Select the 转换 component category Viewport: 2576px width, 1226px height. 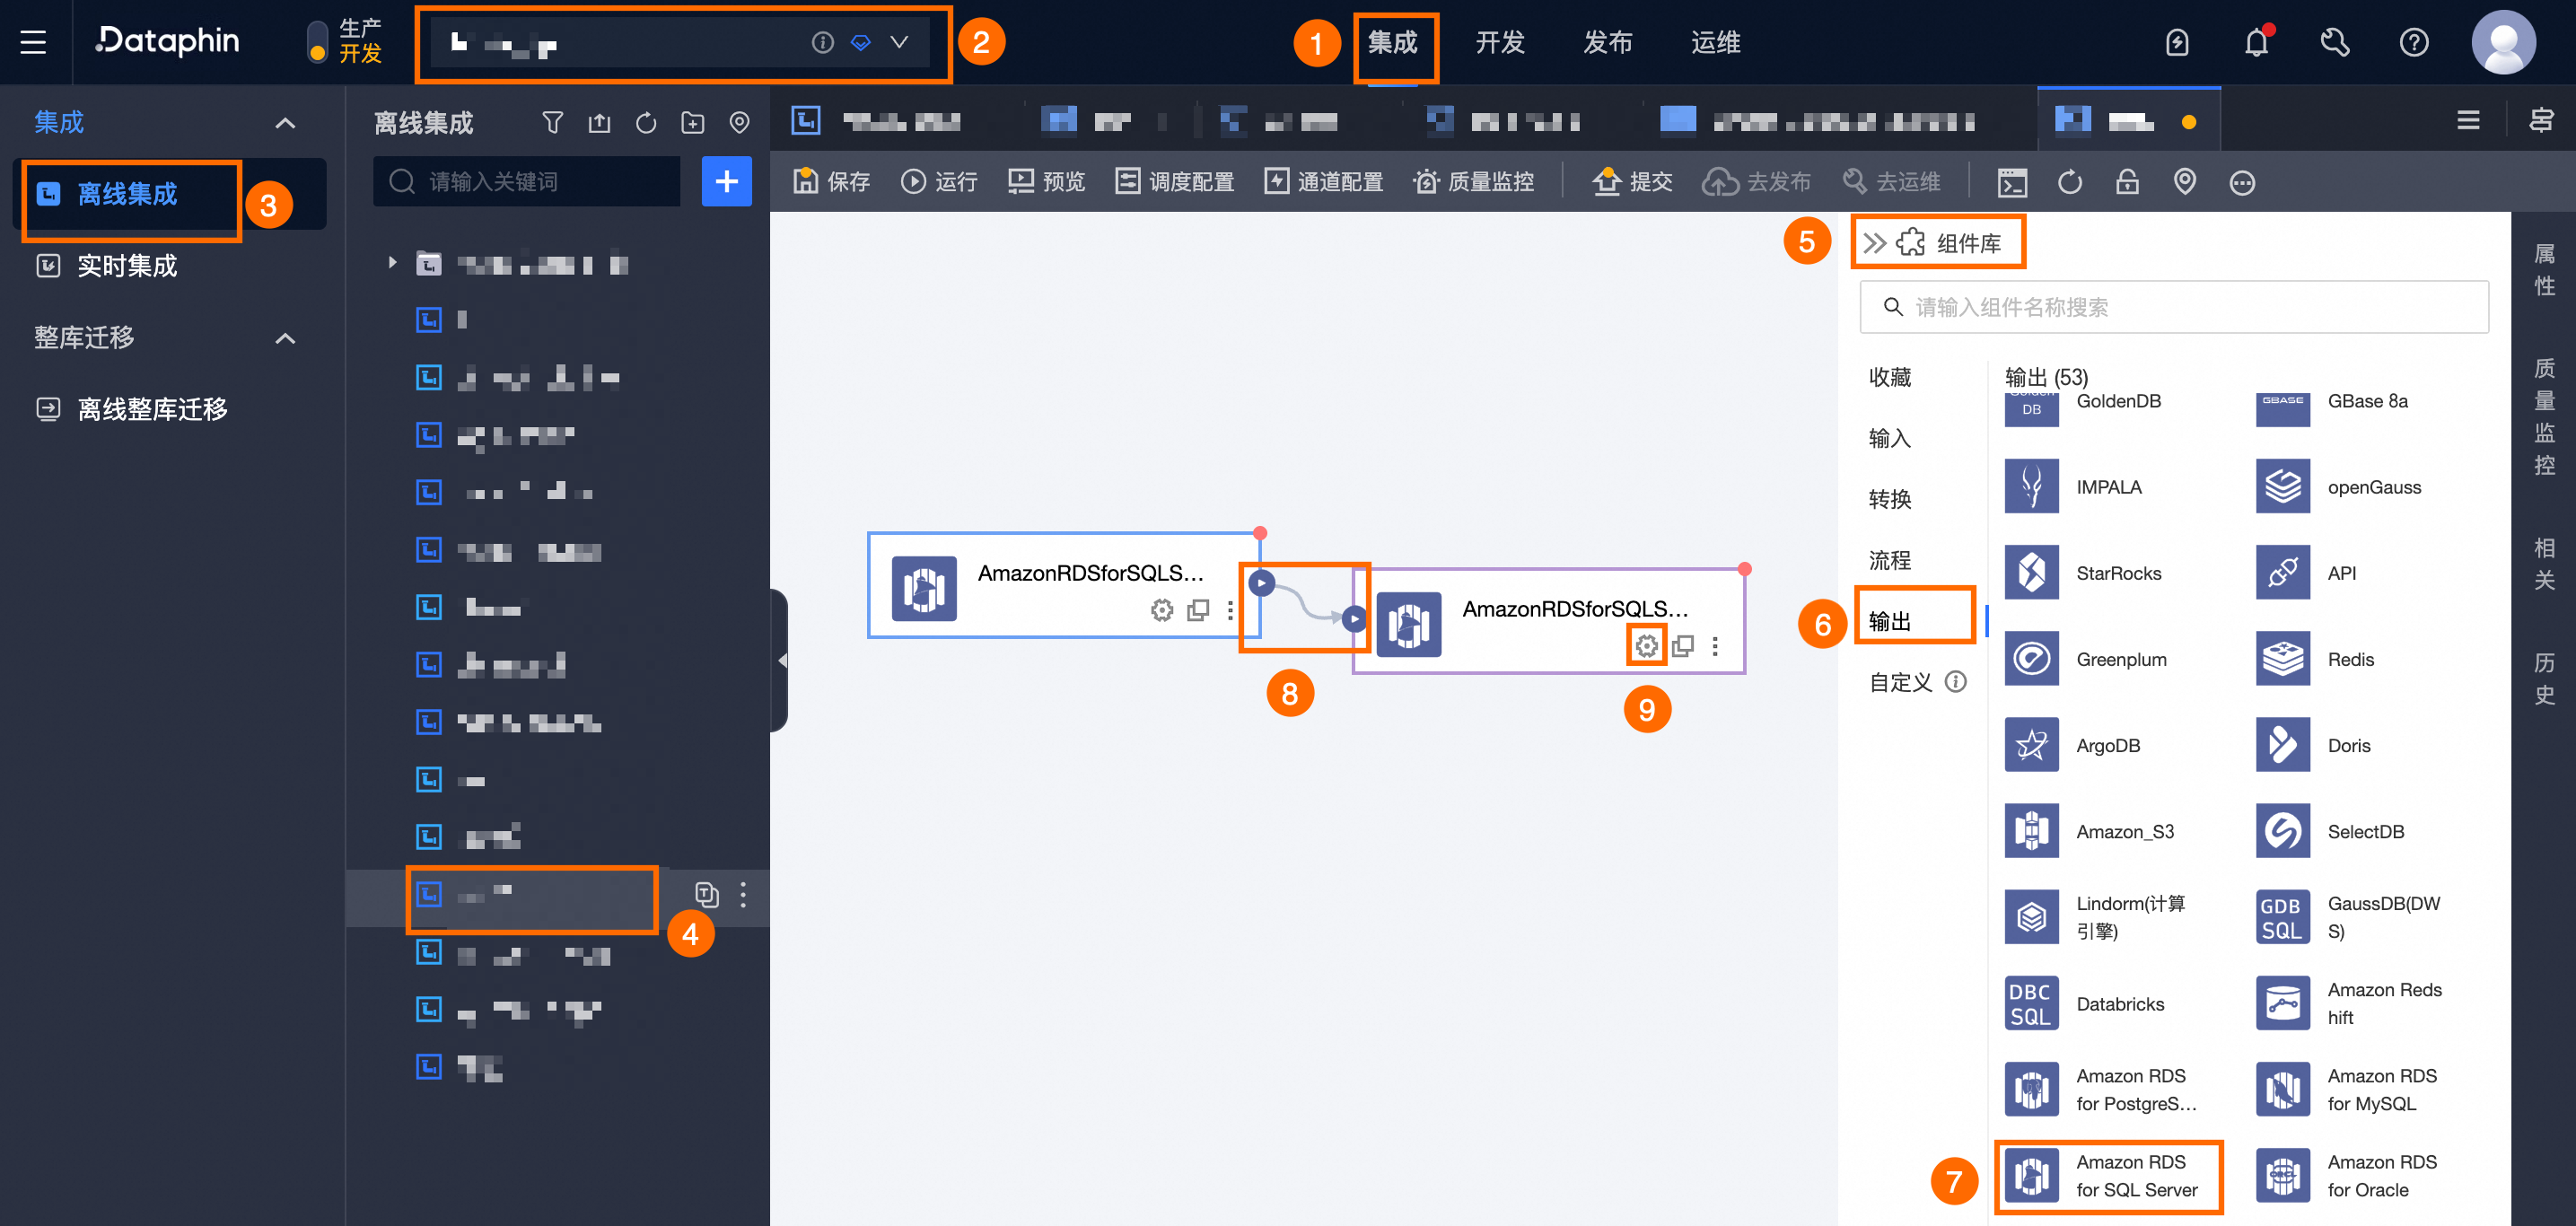(x=1890, y=499)
